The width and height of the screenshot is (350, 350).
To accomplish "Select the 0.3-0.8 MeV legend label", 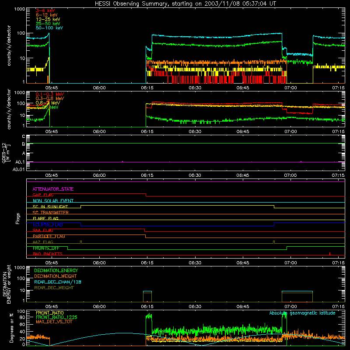I will pos(50,98).
